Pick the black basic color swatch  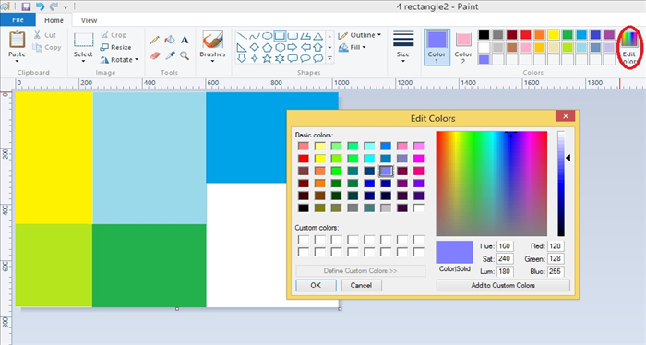(304, 208)
